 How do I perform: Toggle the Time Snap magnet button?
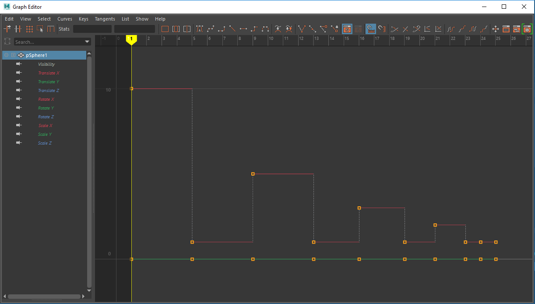[371, 29]
